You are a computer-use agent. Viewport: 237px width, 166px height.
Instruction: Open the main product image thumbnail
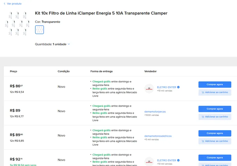(17, 23)
